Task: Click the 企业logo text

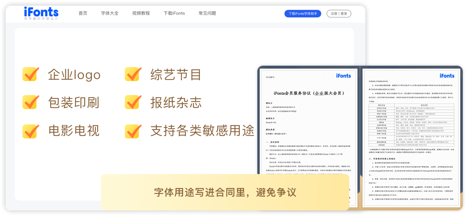Action: click(74, 75)
